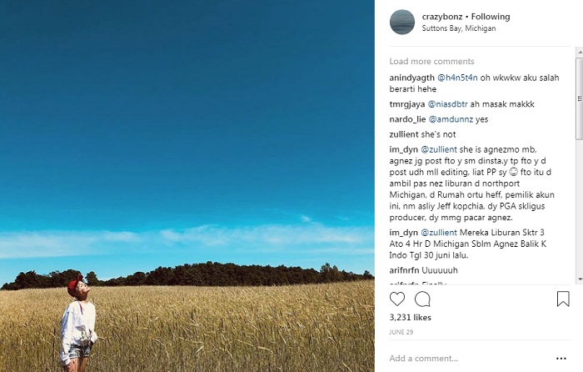This screenshot has height=372, width=583.
Task: Open the @niasdbtr mention
Action: point(454,104)
